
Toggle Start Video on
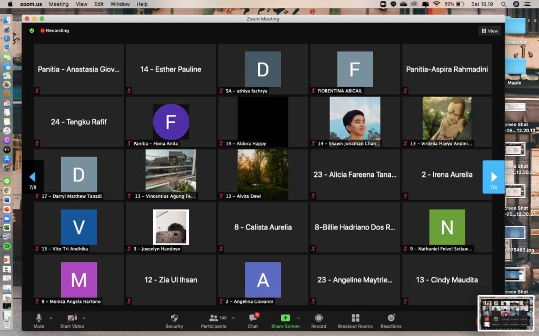[72, 318]
